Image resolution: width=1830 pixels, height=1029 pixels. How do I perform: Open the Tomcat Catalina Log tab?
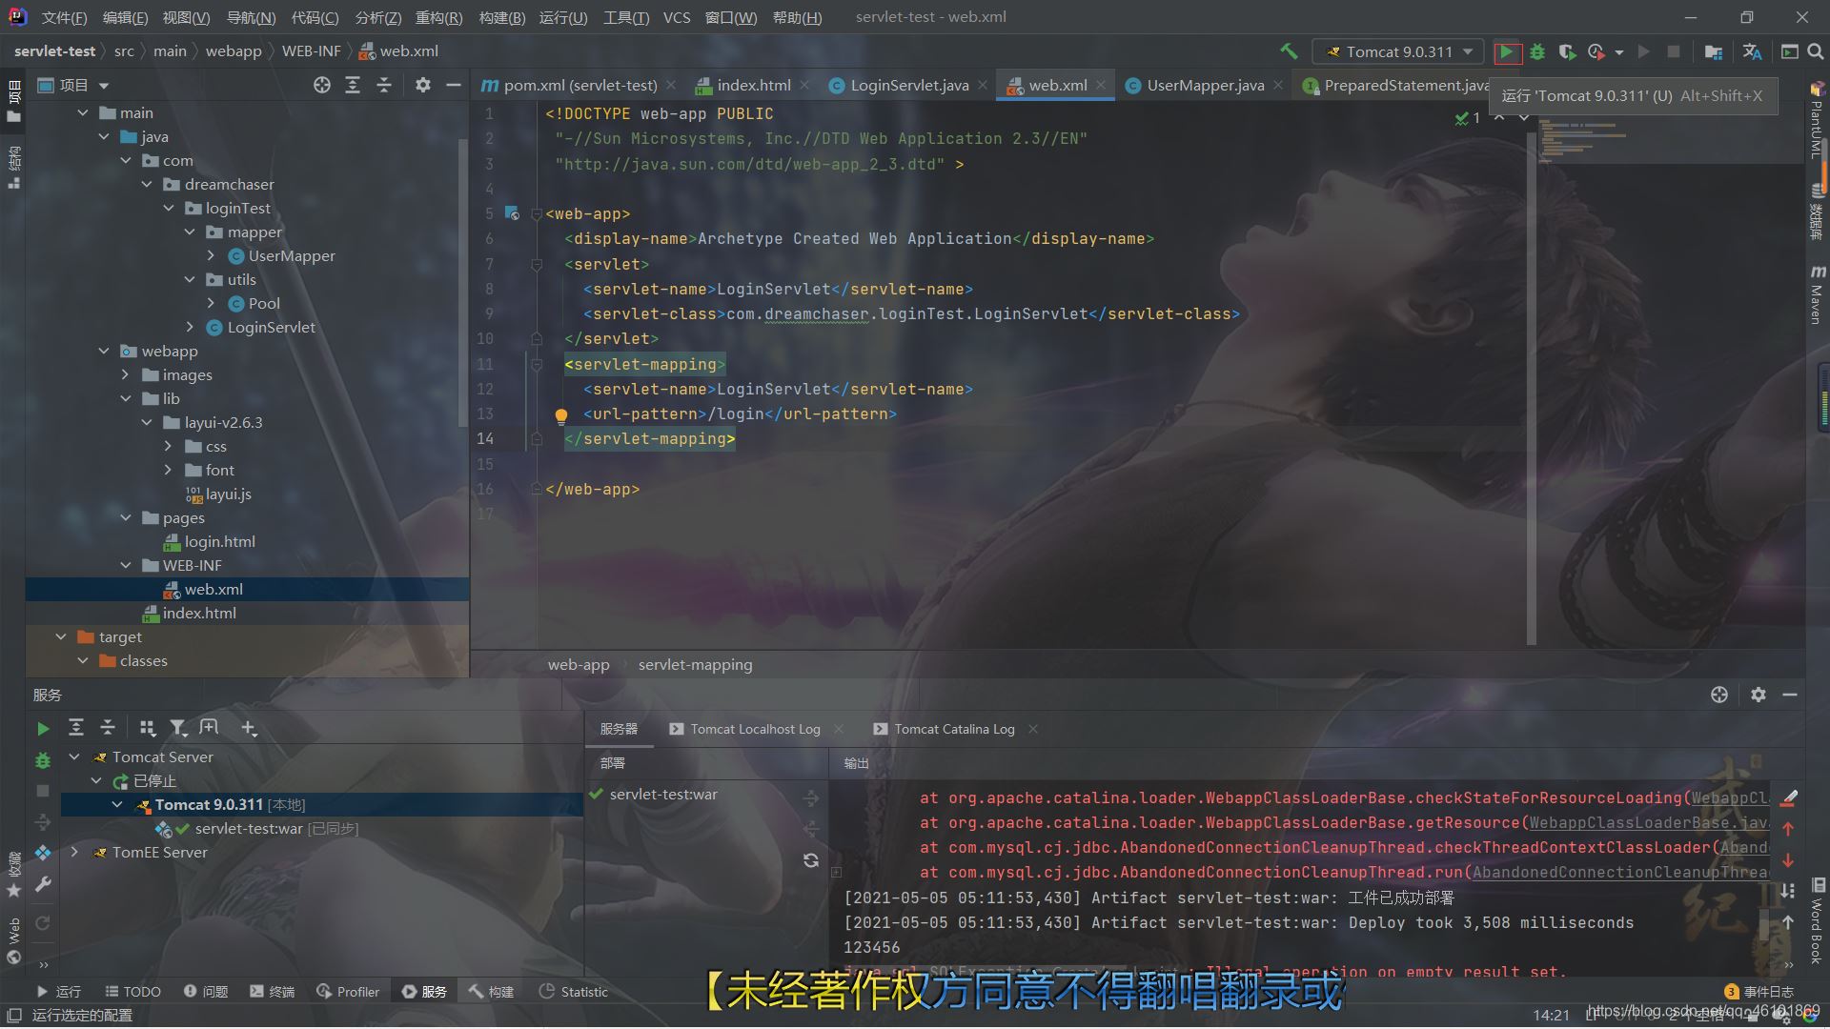(953, 729)
